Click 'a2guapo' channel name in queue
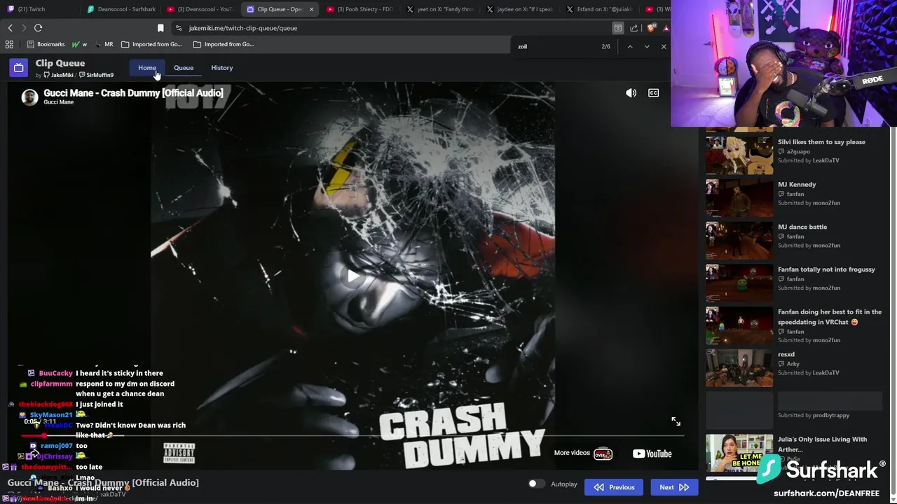897x504 pixels. click(798, 151)
